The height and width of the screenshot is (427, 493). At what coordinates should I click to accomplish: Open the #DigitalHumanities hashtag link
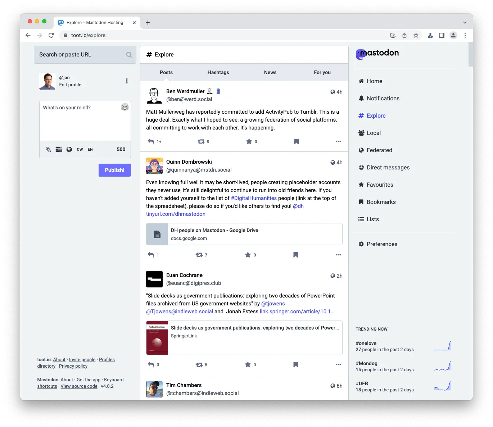[254, 198]
